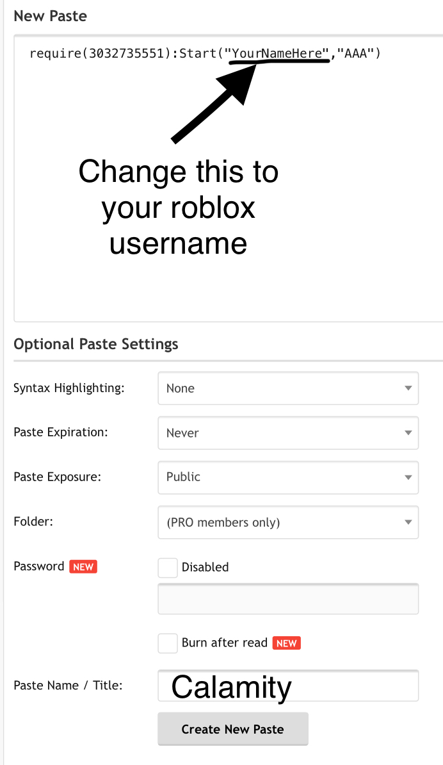Enable the Burn after read checkbox
This screenshot has height=765, width=443.
click(168, 643)
